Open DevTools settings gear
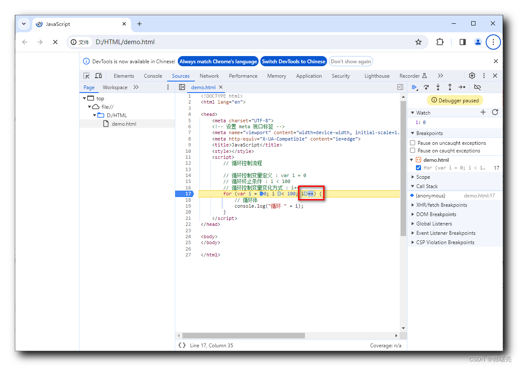Viewport: 518px width, 366px height. point(472,75)
